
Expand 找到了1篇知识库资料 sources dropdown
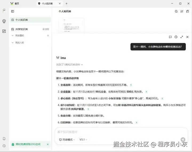(x=69, y=64)
